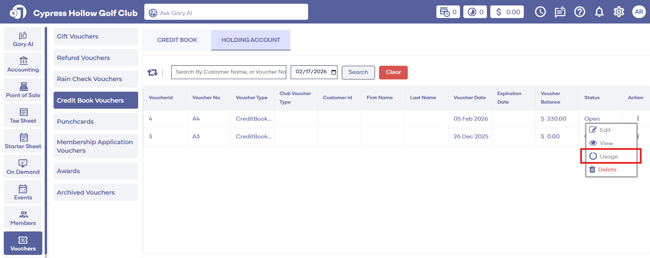Open the clock history icon in header
This screenshot has width=650, height=258.
coord(540,12)
